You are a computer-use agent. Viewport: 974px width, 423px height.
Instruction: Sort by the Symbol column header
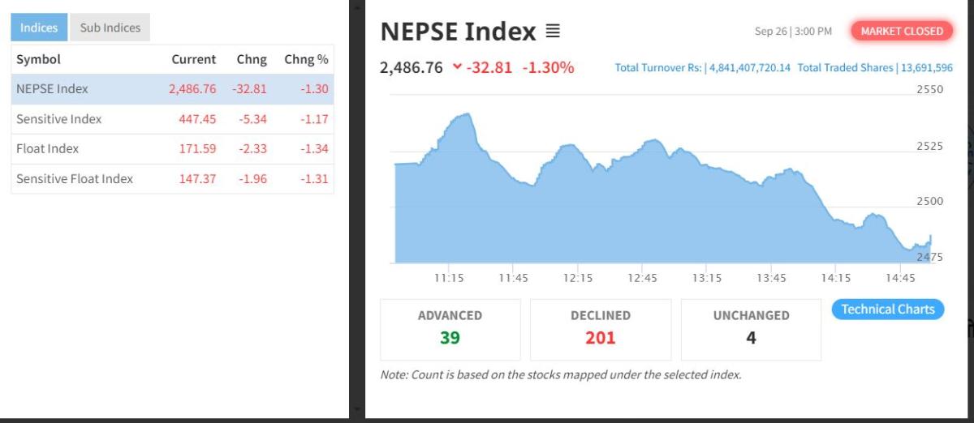click(x=38, y=59)
